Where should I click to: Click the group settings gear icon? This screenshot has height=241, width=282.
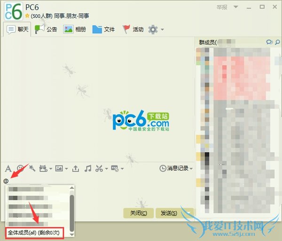(x=153, y=30)
